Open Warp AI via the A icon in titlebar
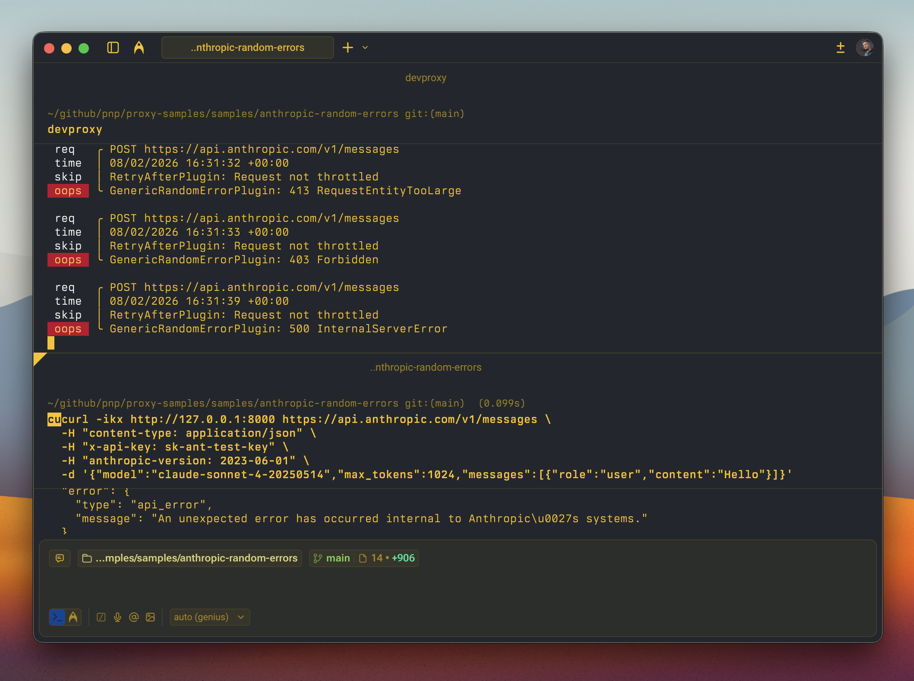This screenshot has height=681, width=914. [x=139, y=47]
